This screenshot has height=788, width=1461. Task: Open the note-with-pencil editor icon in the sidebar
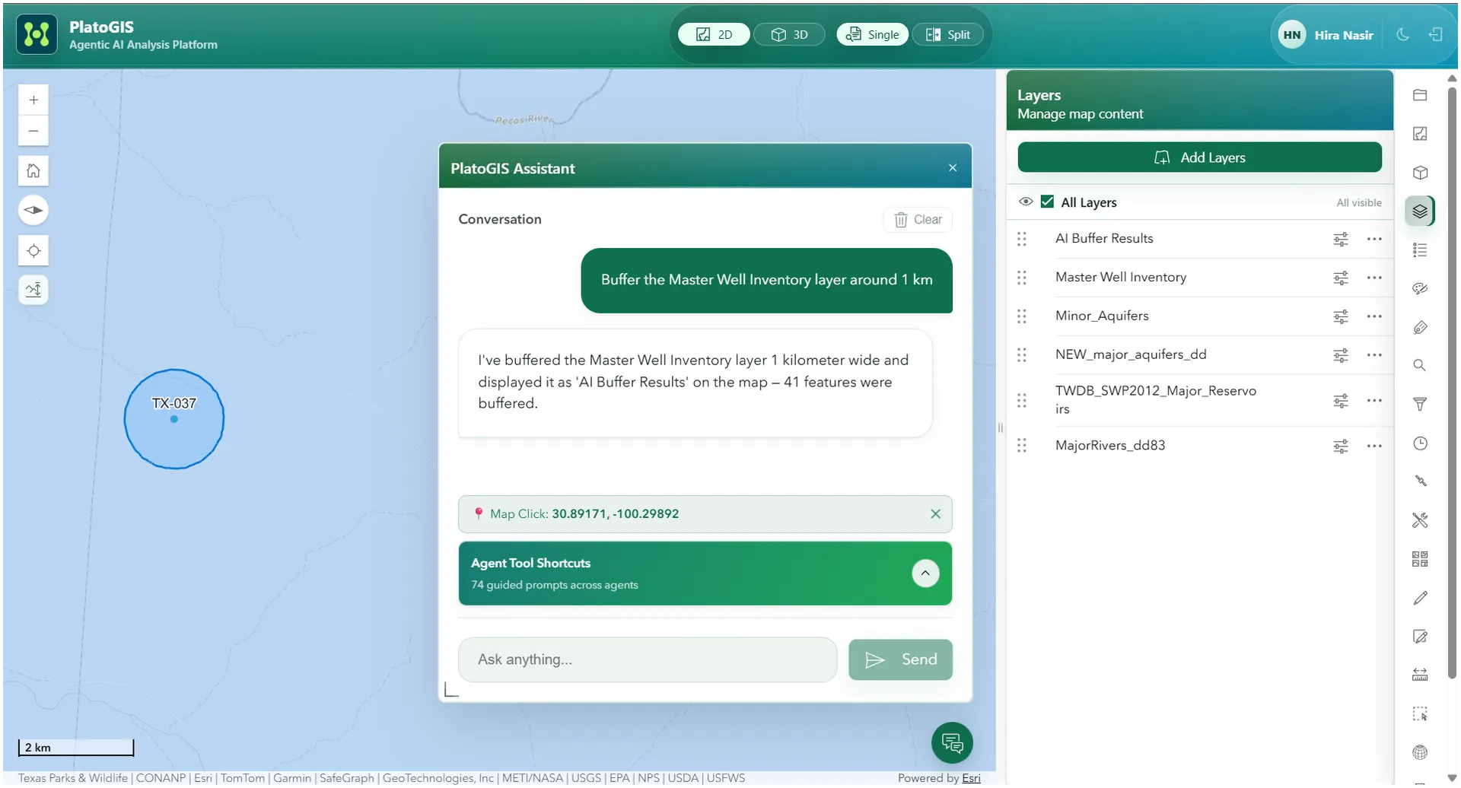coord(1420,637)
